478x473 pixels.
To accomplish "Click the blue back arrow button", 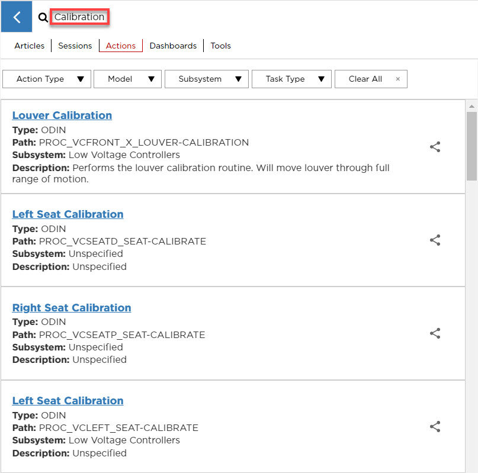I will point(17,17).
